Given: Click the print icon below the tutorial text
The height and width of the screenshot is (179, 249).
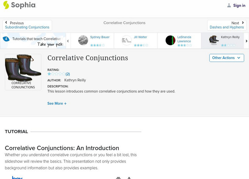Looking at the screenshot, I should (x=118, y=178).
